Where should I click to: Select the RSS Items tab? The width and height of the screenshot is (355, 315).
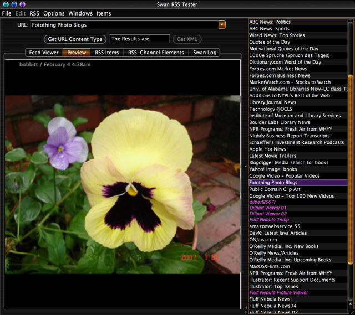pos(107,53)
